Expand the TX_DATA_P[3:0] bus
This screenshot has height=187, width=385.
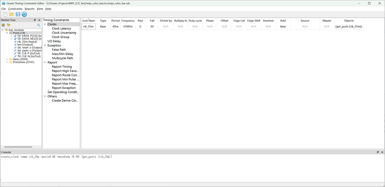point(11,36)
